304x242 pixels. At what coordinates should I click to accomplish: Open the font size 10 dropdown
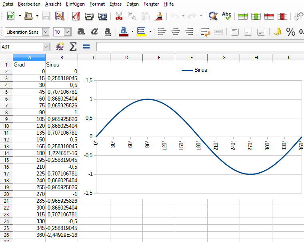click(67, 32)
